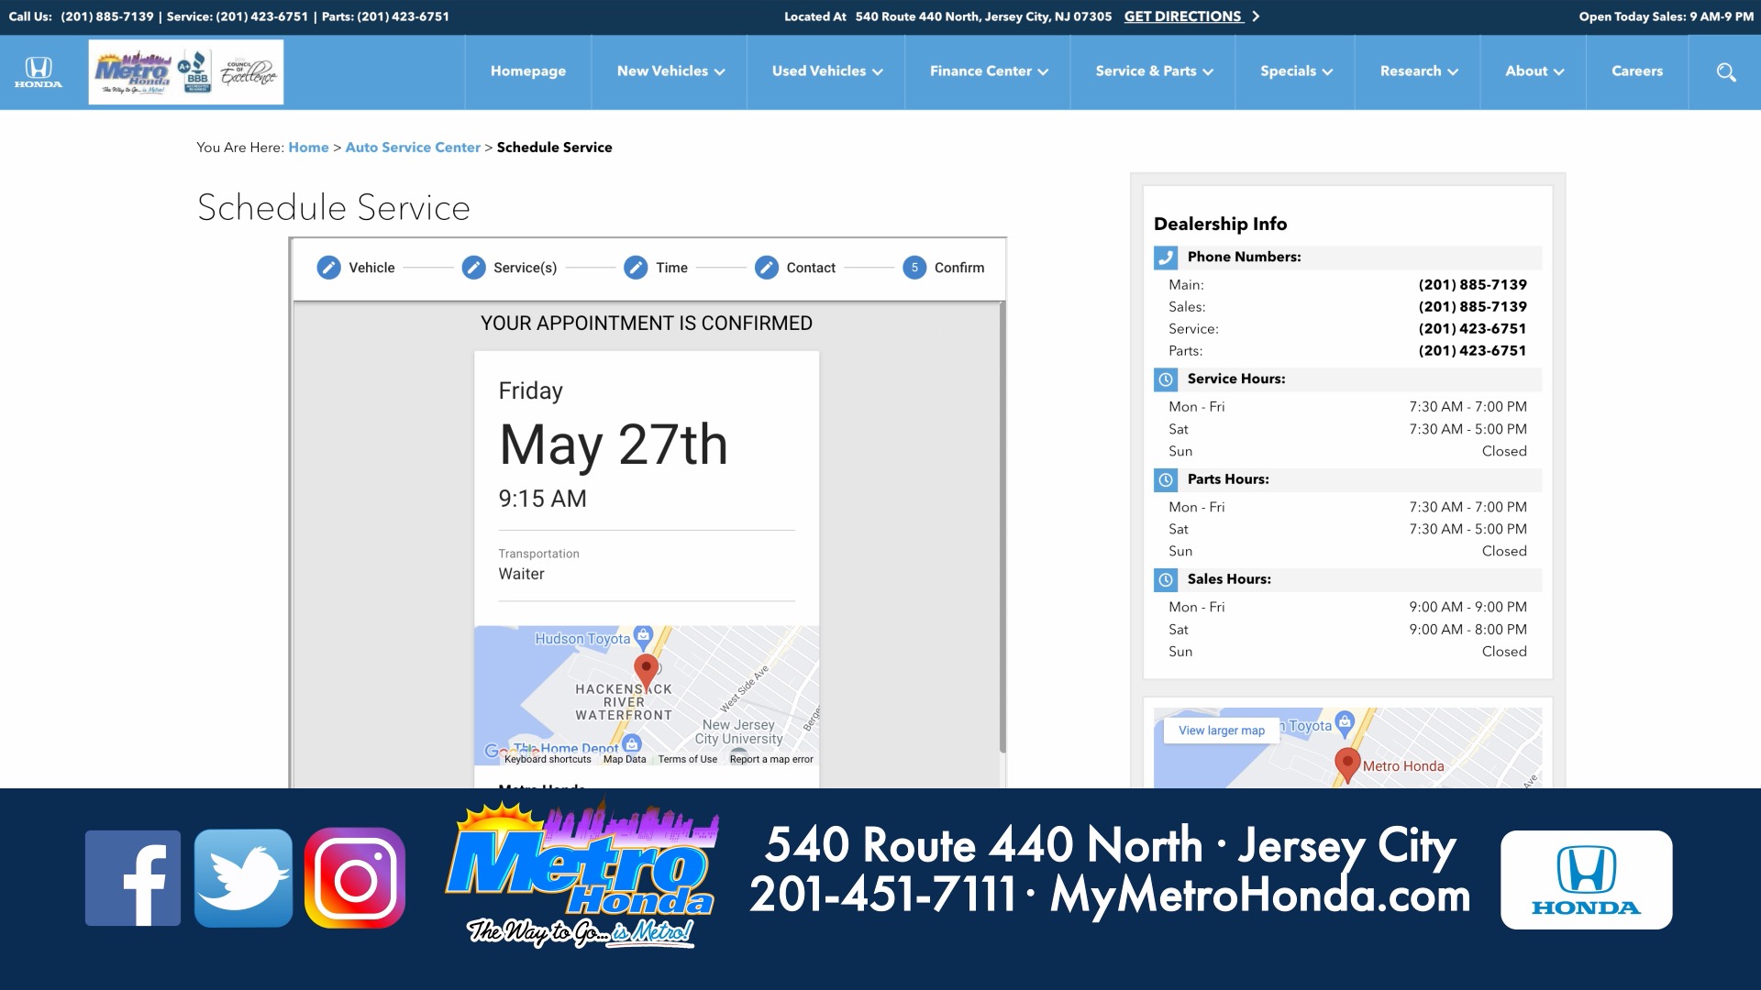This screenshot has width=1761, height=990.
Task: Select the Service(s) step edit icon
Action: [x=473, y=268]
